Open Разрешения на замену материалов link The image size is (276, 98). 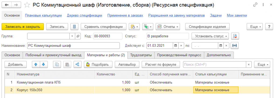tap(177, 15)
